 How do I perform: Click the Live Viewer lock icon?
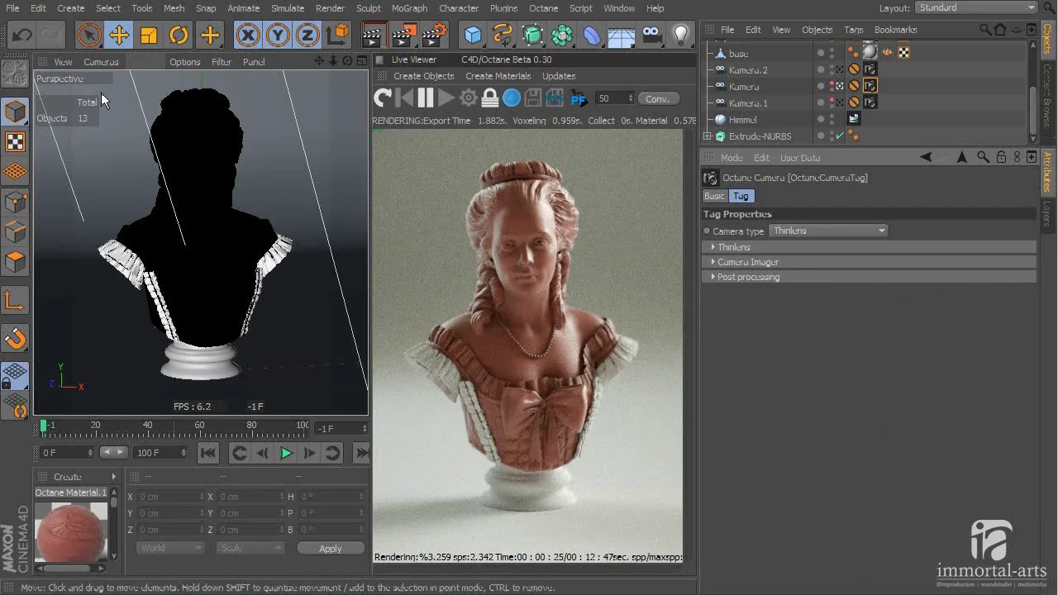click(490, 98)
